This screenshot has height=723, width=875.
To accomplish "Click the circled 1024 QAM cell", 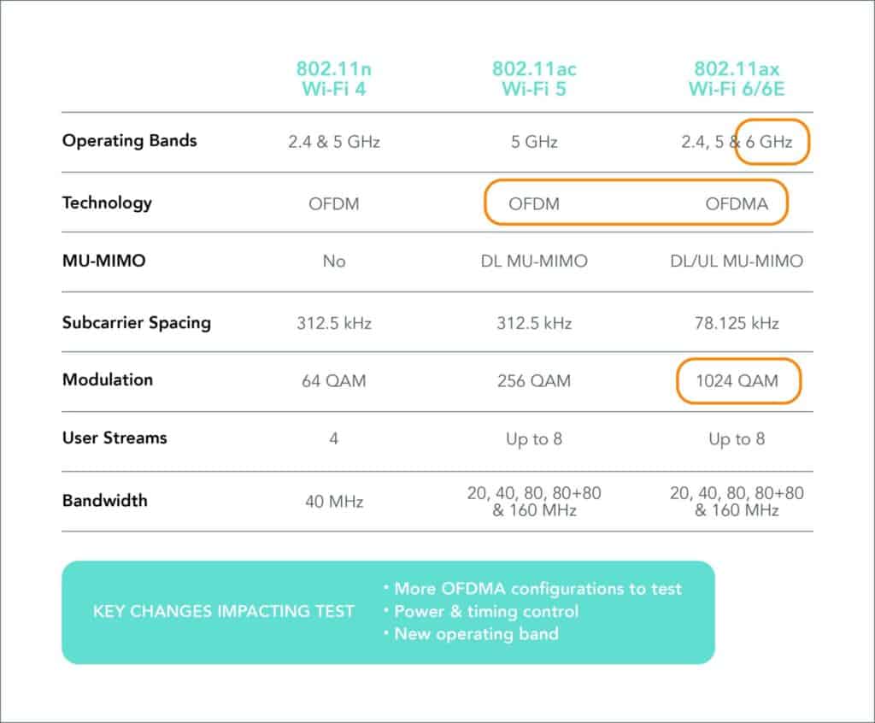I will click(x=737, y=381).
